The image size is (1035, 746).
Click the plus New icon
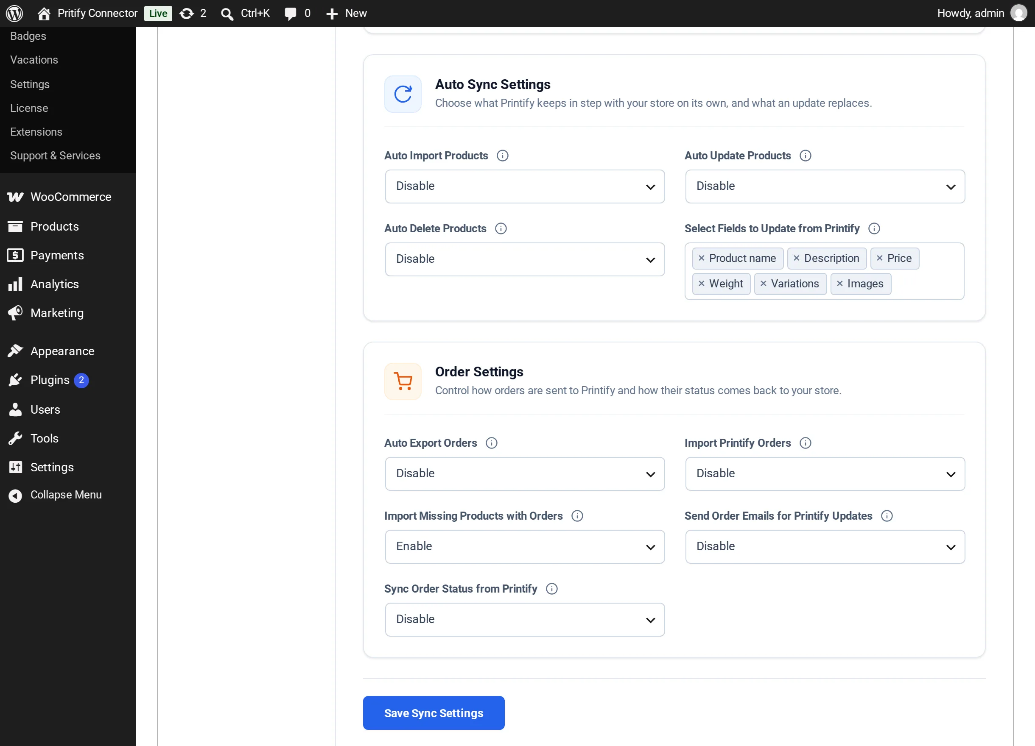point(332,14)
